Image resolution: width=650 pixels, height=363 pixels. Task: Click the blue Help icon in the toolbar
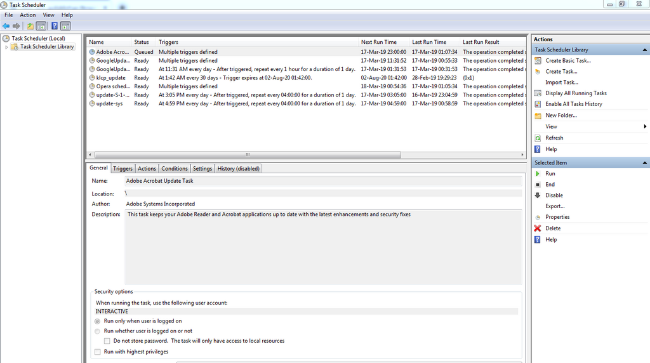pyautogui.click(x=55, y=26)
